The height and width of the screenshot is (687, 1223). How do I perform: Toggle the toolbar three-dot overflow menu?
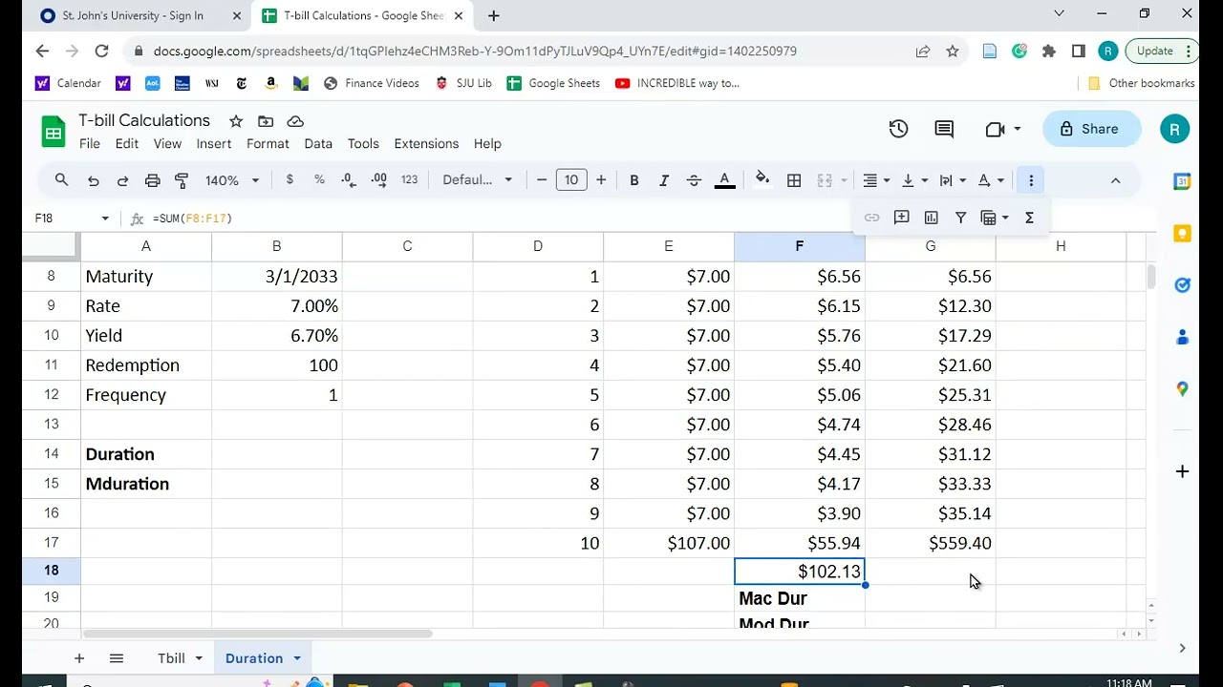[1031, 180]
